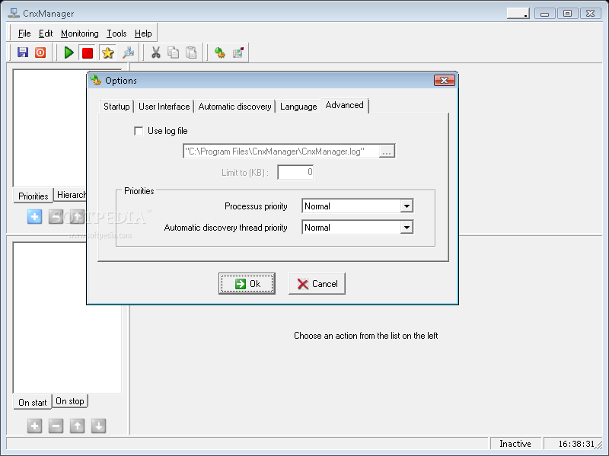Screen dimensions: 609x456
Task: Click the Inactive status bar entry
Action: pyautogui.click(x=515, y=444)
